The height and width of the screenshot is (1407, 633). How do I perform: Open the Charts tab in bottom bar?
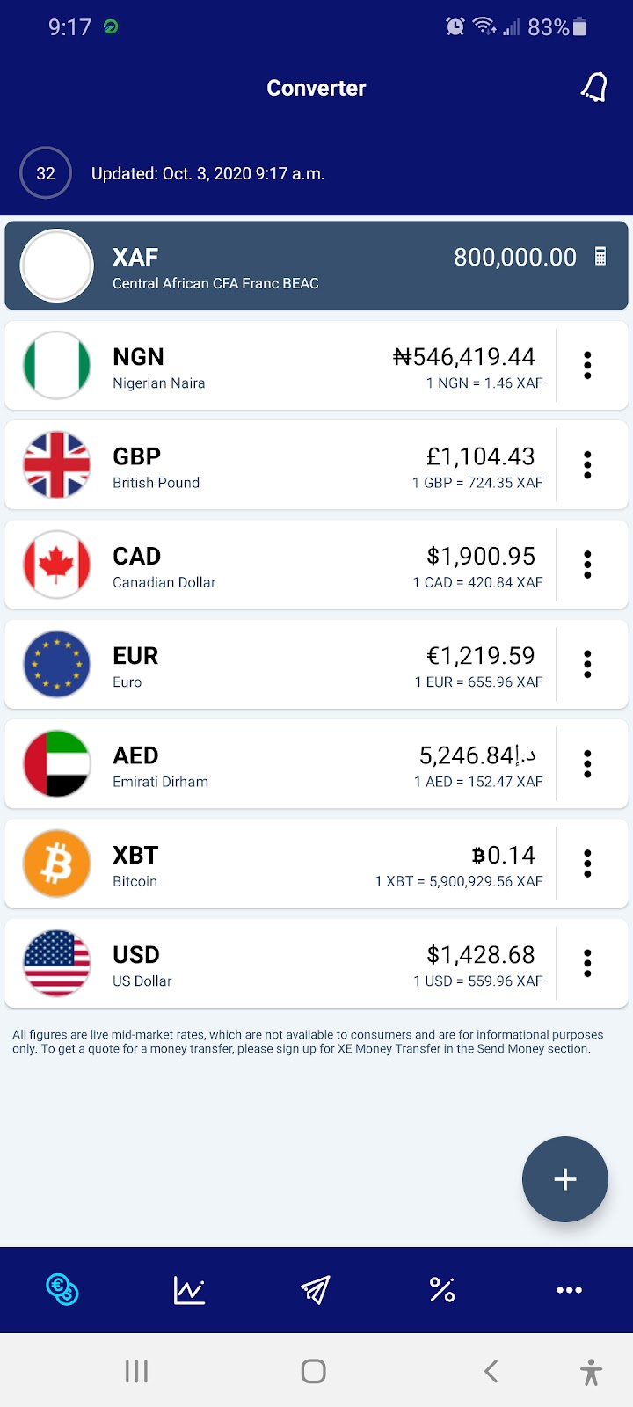[189, 1290]
